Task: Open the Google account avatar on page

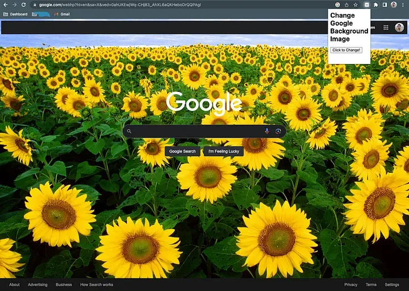Action: click(x=399, y=27)
